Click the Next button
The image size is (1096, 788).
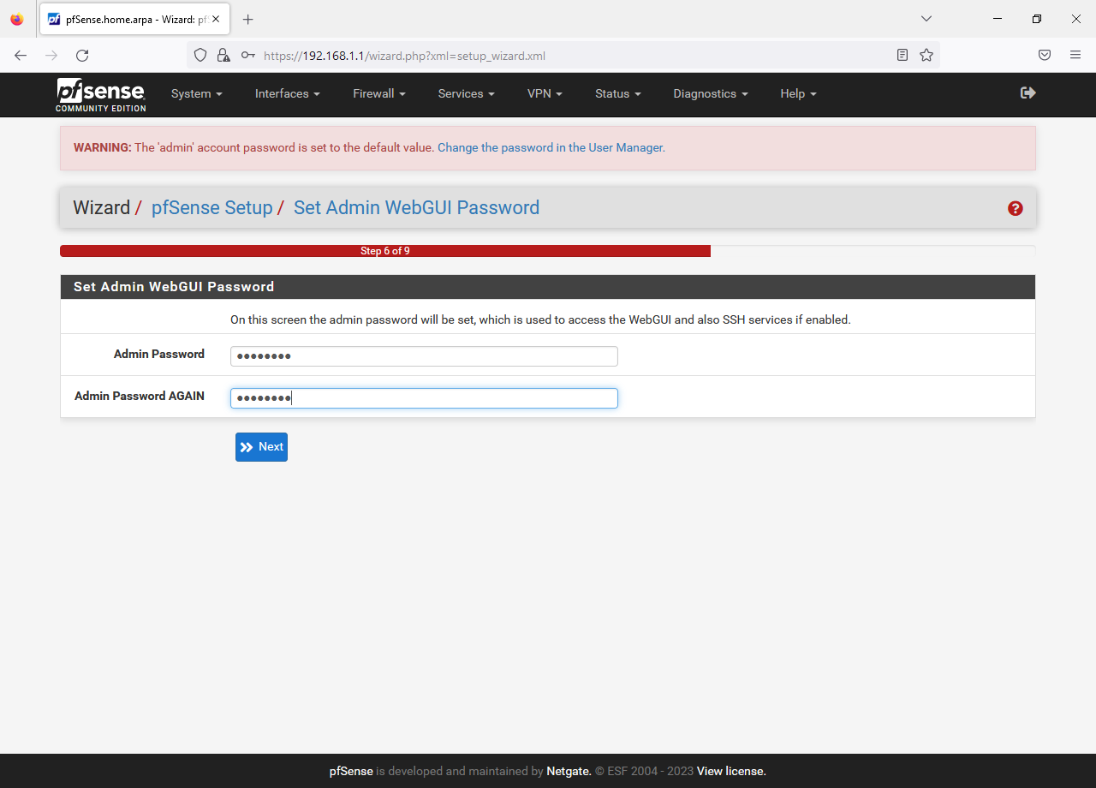click(261, 447)
